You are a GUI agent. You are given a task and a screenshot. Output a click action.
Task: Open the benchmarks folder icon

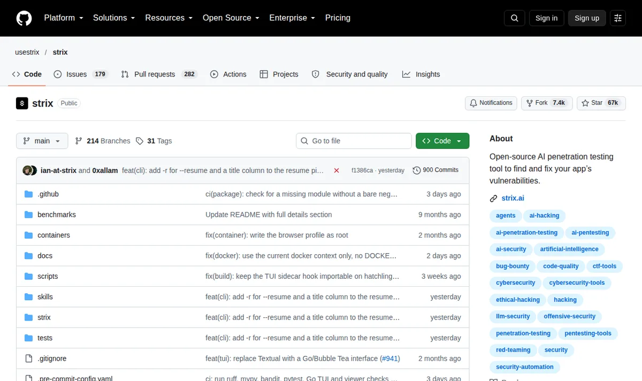[29, 215]
